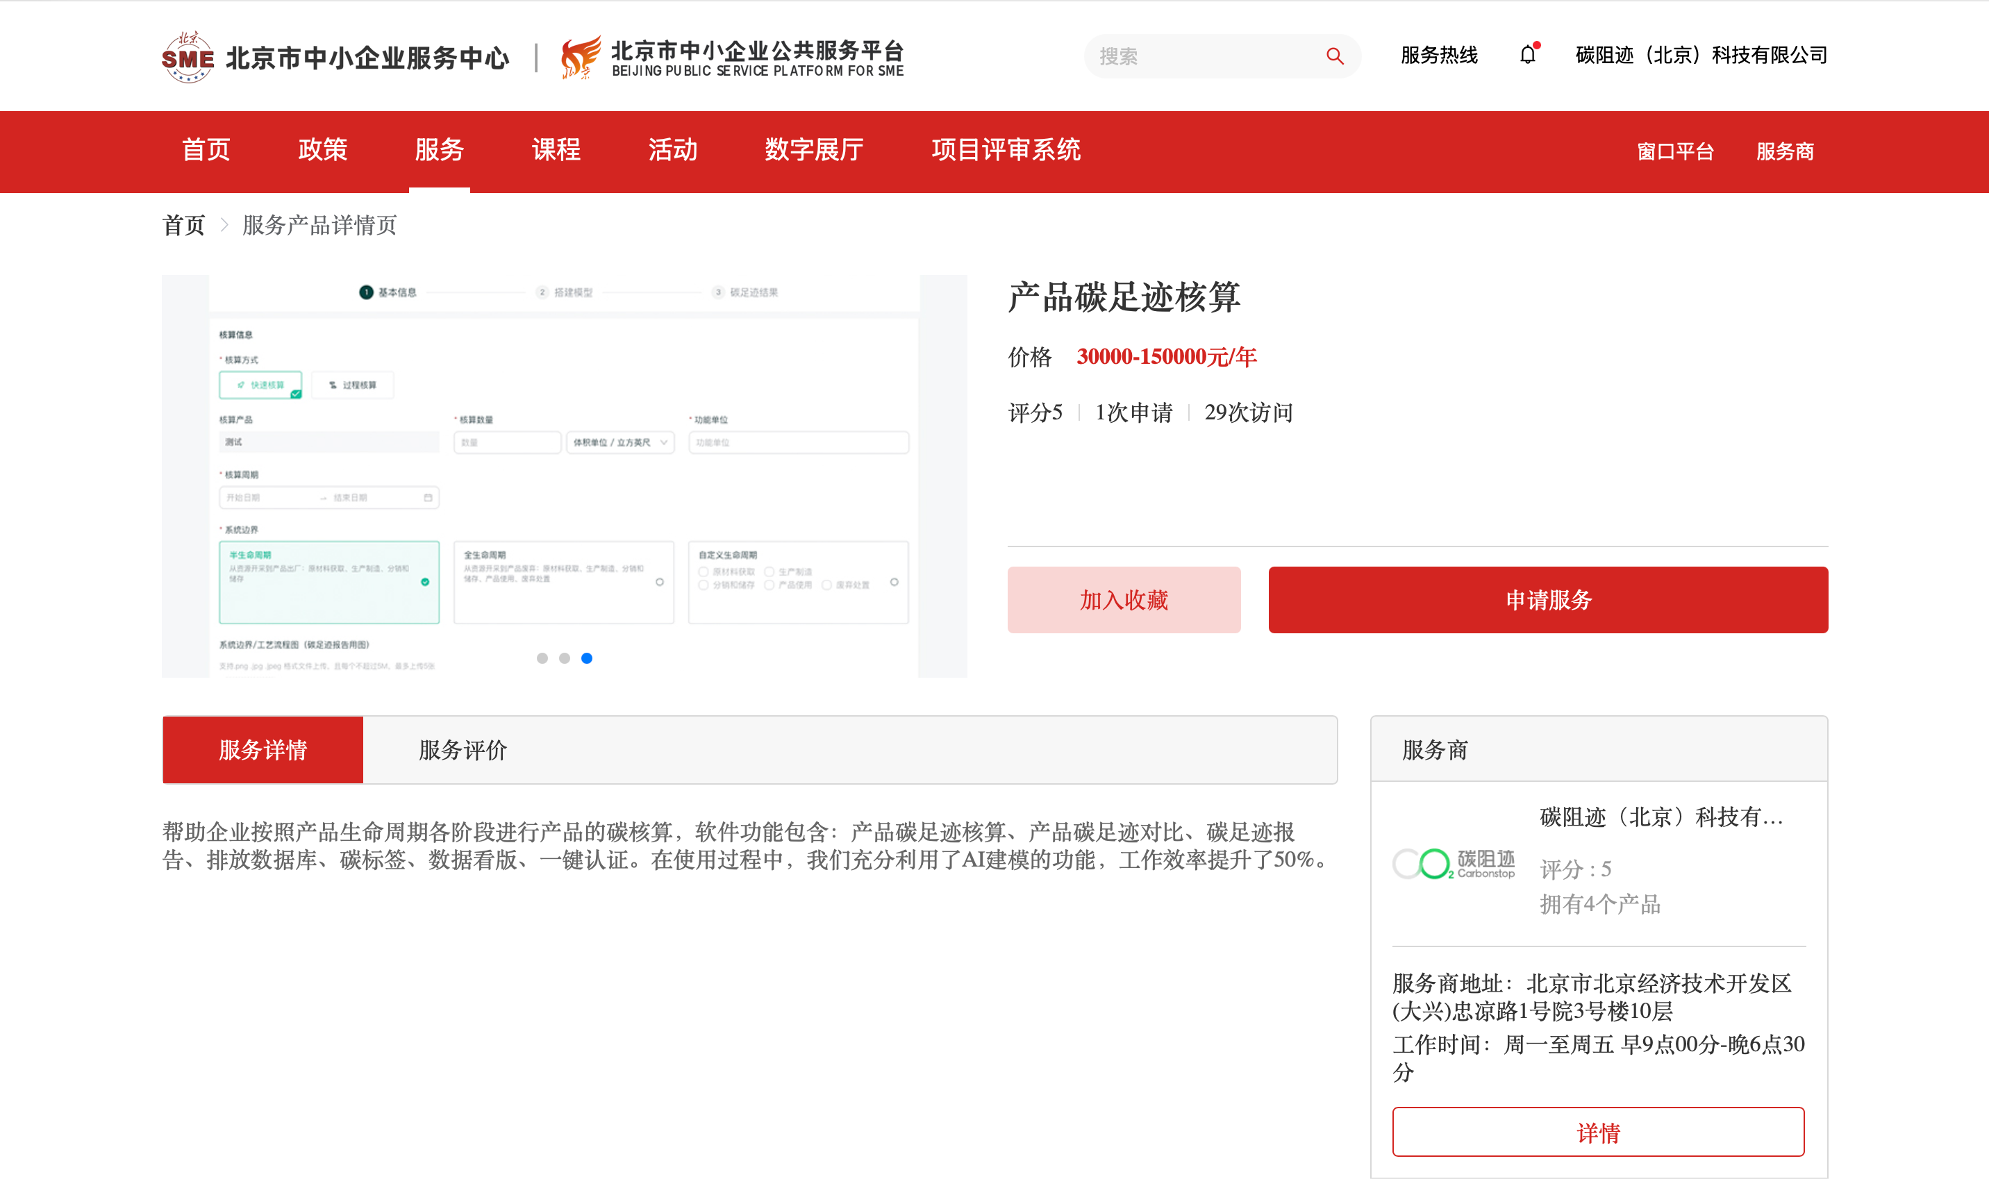
Task: Click the tag icon on 过程核算 option
Action: pyautogui.click(x=332, y=385)
